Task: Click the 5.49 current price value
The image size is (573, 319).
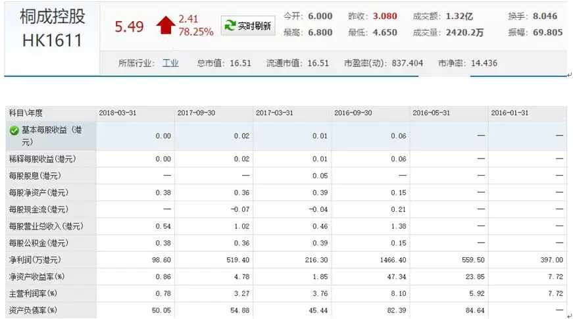Action: (129, 26)
